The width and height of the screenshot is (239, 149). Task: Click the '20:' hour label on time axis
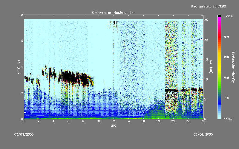tap(173, 121)
